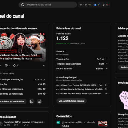Click 'Resumo' section heading
The width and height of the screenshot is (128, 128).
(61, 51)
